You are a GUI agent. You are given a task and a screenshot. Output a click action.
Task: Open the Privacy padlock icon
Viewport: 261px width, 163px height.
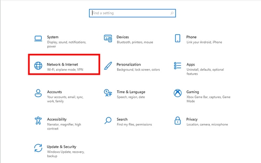click(x=177, y=120)
